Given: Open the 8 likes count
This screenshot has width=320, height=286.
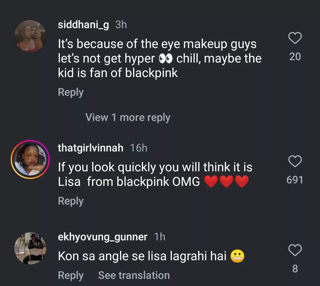Looking at the screenshot, I should pos(295,269).
